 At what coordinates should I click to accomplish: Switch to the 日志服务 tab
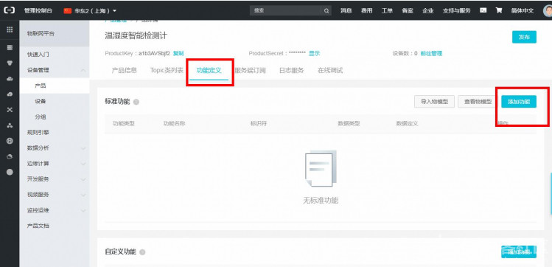point(292,71)
